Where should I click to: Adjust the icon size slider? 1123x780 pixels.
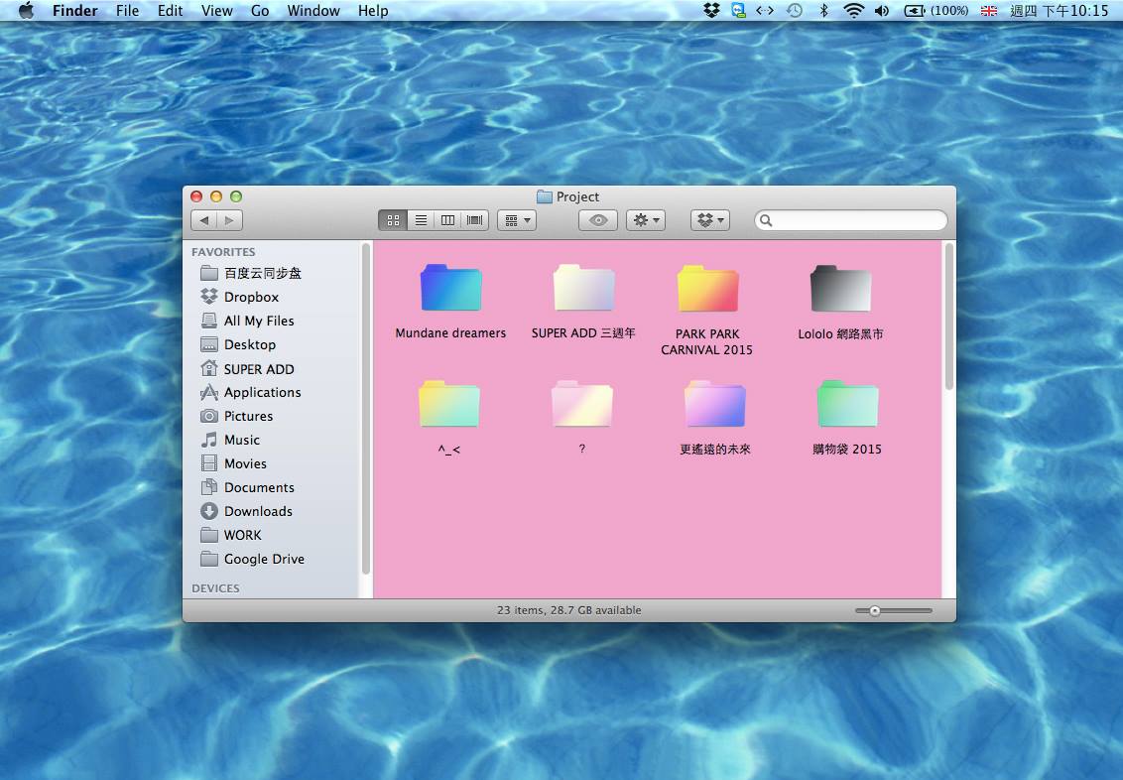(875, 611)
